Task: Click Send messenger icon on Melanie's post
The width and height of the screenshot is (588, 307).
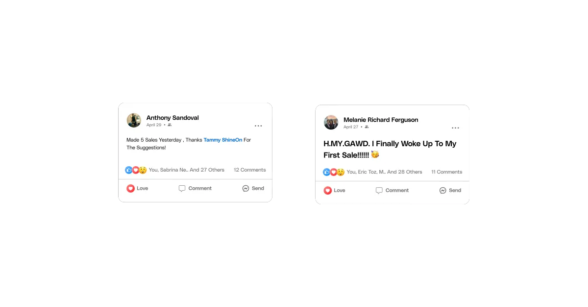Action: pyautogui.click(x=443, y=190)
